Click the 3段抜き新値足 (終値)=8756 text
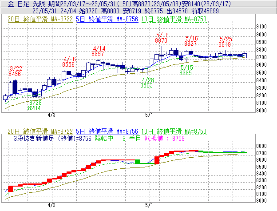Image resolution: width=277 pixels, height=211 pixels. (53, 138)
